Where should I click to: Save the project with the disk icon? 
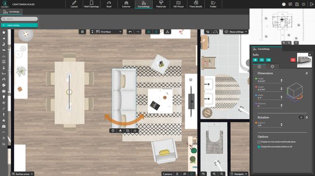297,4
